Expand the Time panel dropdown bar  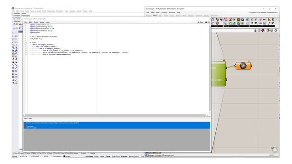(x=225, y=26)
